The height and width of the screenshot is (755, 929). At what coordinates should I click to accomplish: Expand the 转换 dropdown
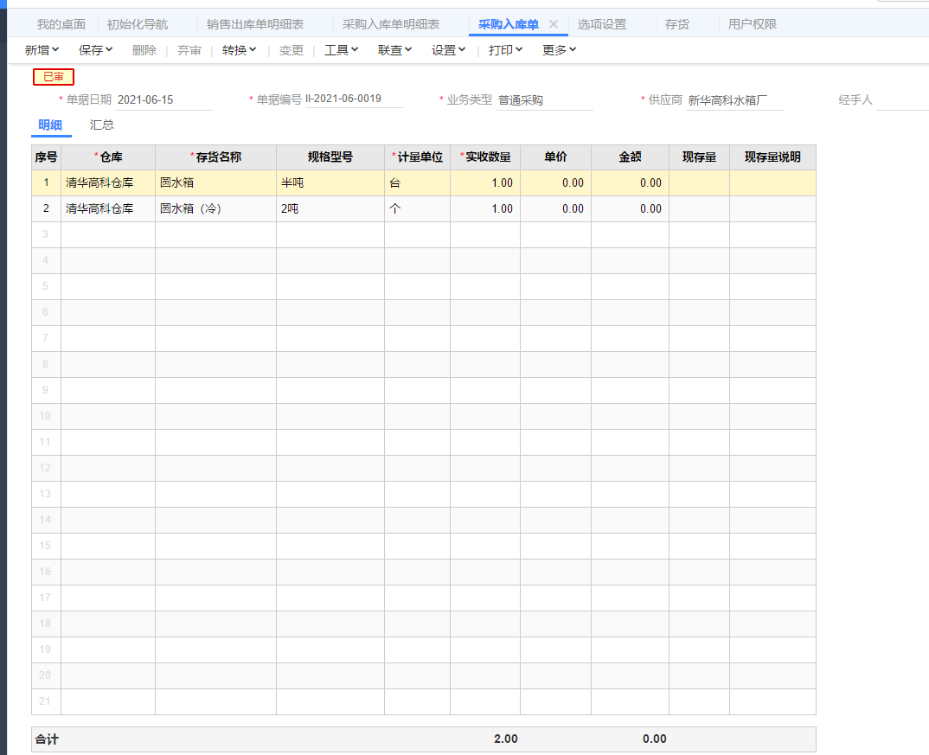[240, 50]
